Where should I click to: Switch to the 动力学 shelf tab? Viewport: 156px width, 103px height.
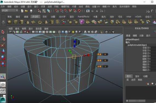(x=62, y=17)
